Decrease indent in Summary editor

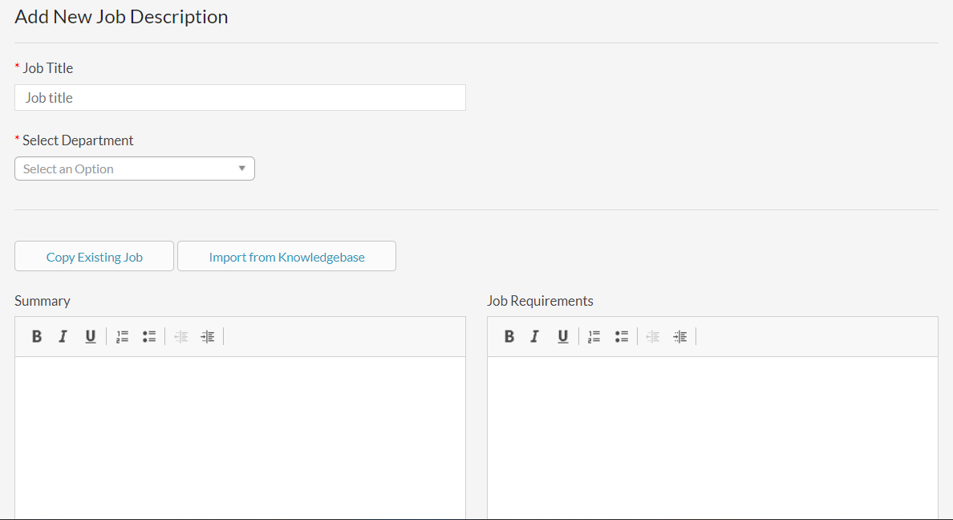click(180, 336)
